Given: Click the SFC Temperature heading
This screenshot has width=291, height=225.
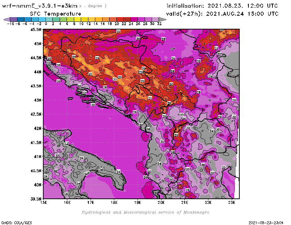Looking at the screenshot, I should point(56,14).
